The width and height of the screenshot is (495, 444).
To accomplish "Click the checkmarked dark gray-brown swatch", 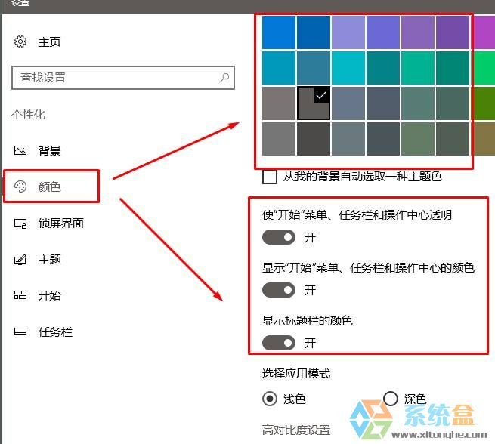I will 314,103.
